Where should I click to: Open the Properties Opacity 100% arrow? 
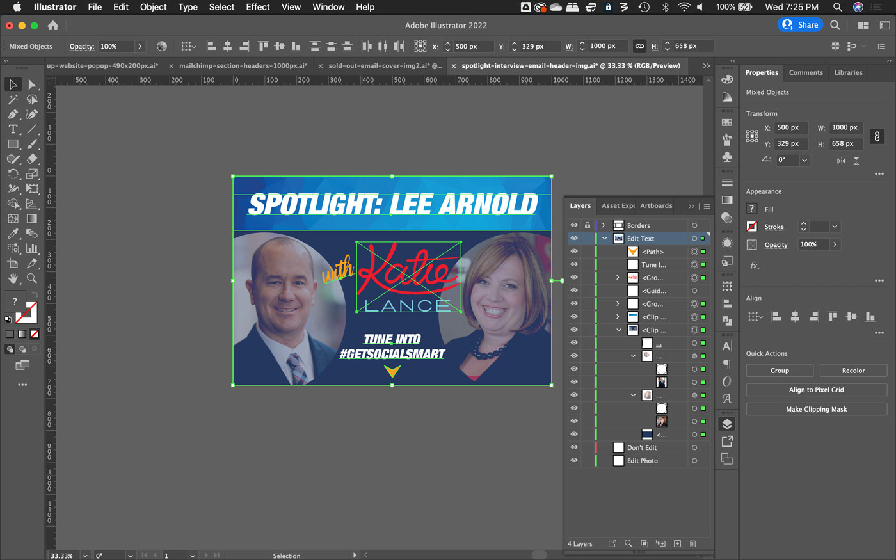pyautogui.click(x=835, y=244)
